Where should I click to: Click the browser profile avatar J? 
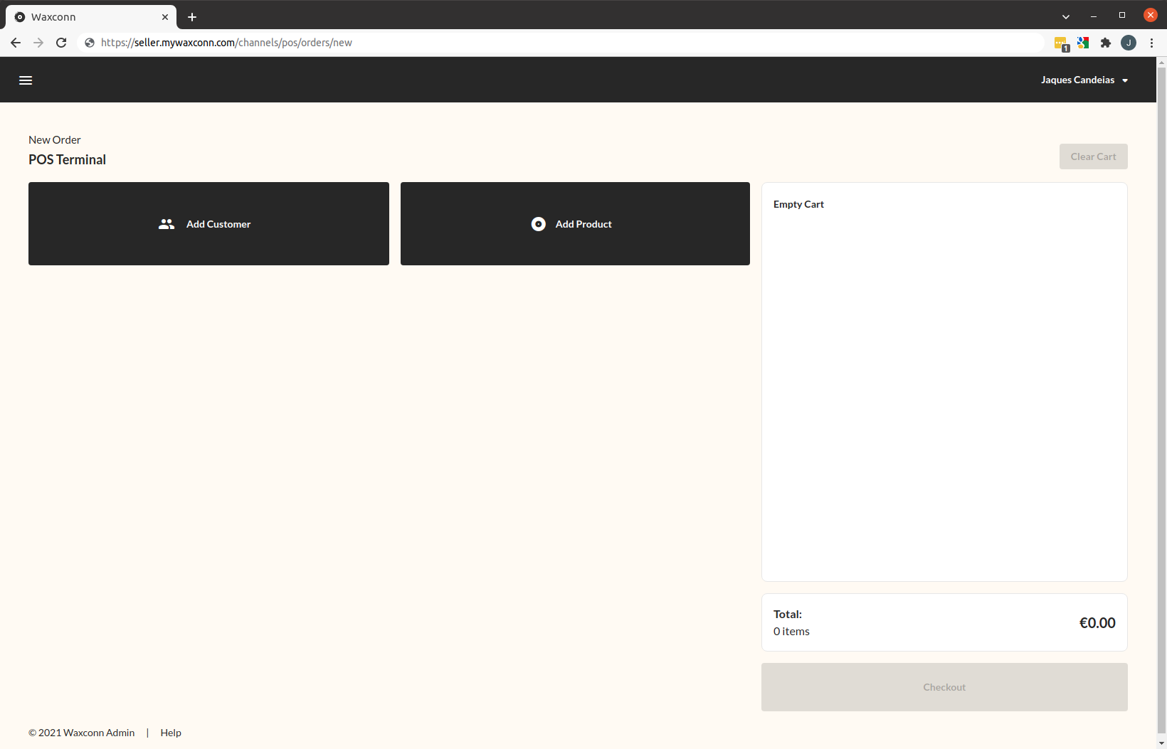pos(1129,43)
